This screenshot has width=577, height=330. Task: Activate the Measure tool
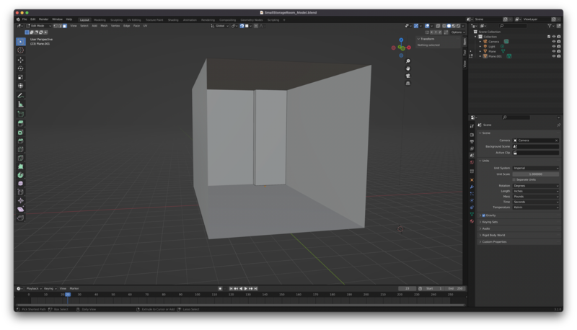tap(20, 104)
